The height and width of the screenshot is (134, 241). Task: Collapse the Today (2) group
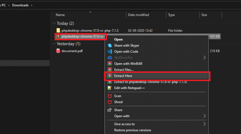54,23
